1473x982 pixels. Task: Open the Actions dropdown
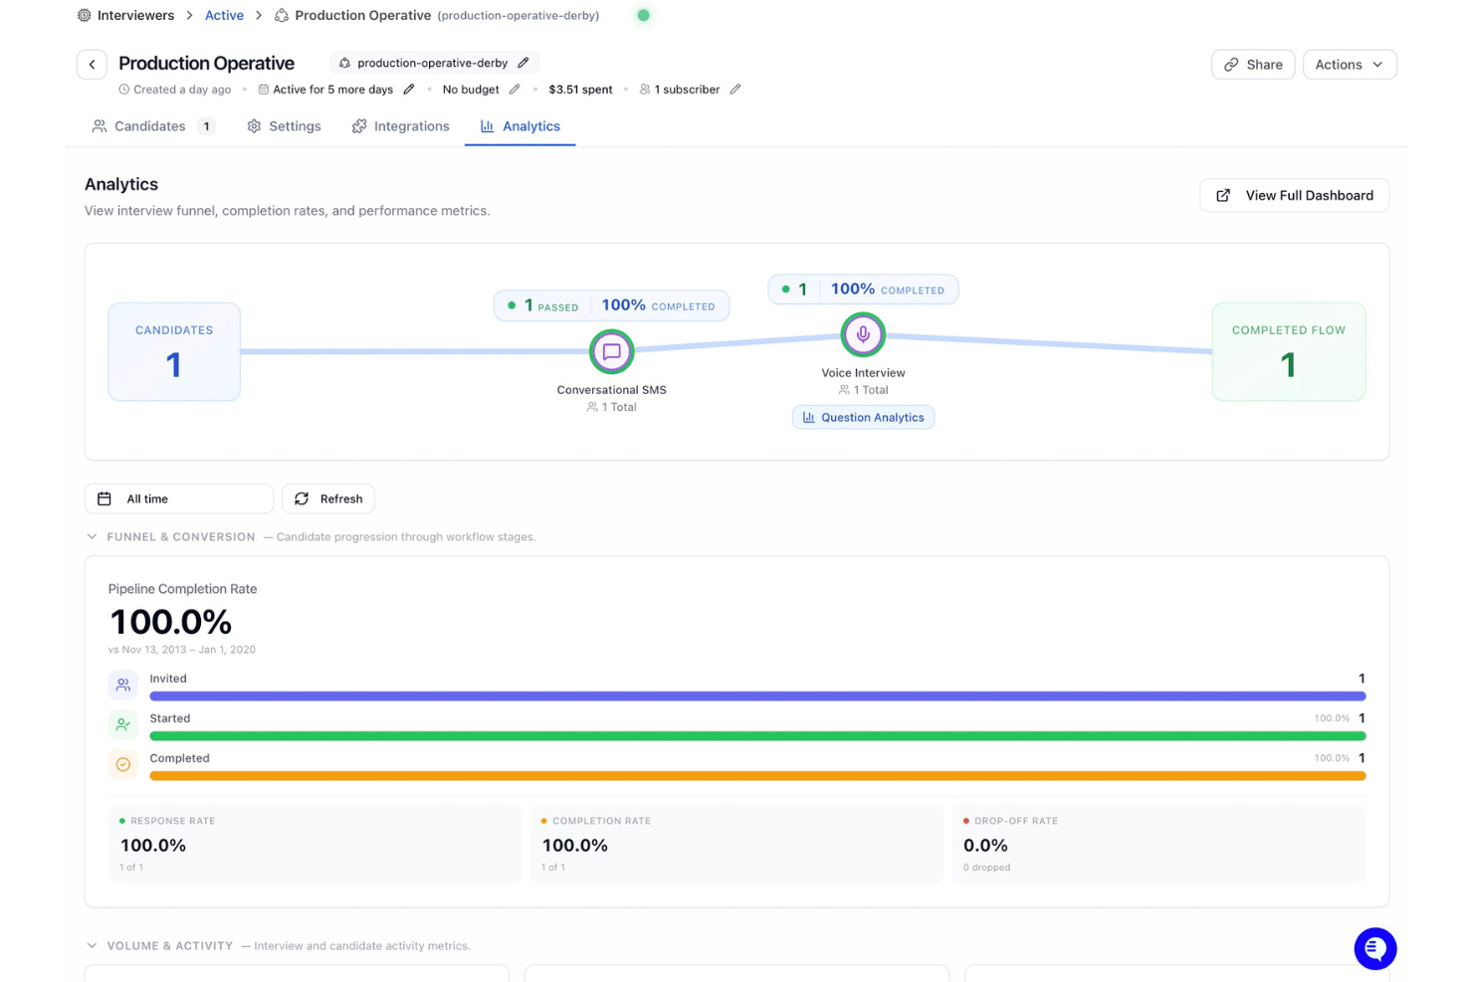point(1350,65)
